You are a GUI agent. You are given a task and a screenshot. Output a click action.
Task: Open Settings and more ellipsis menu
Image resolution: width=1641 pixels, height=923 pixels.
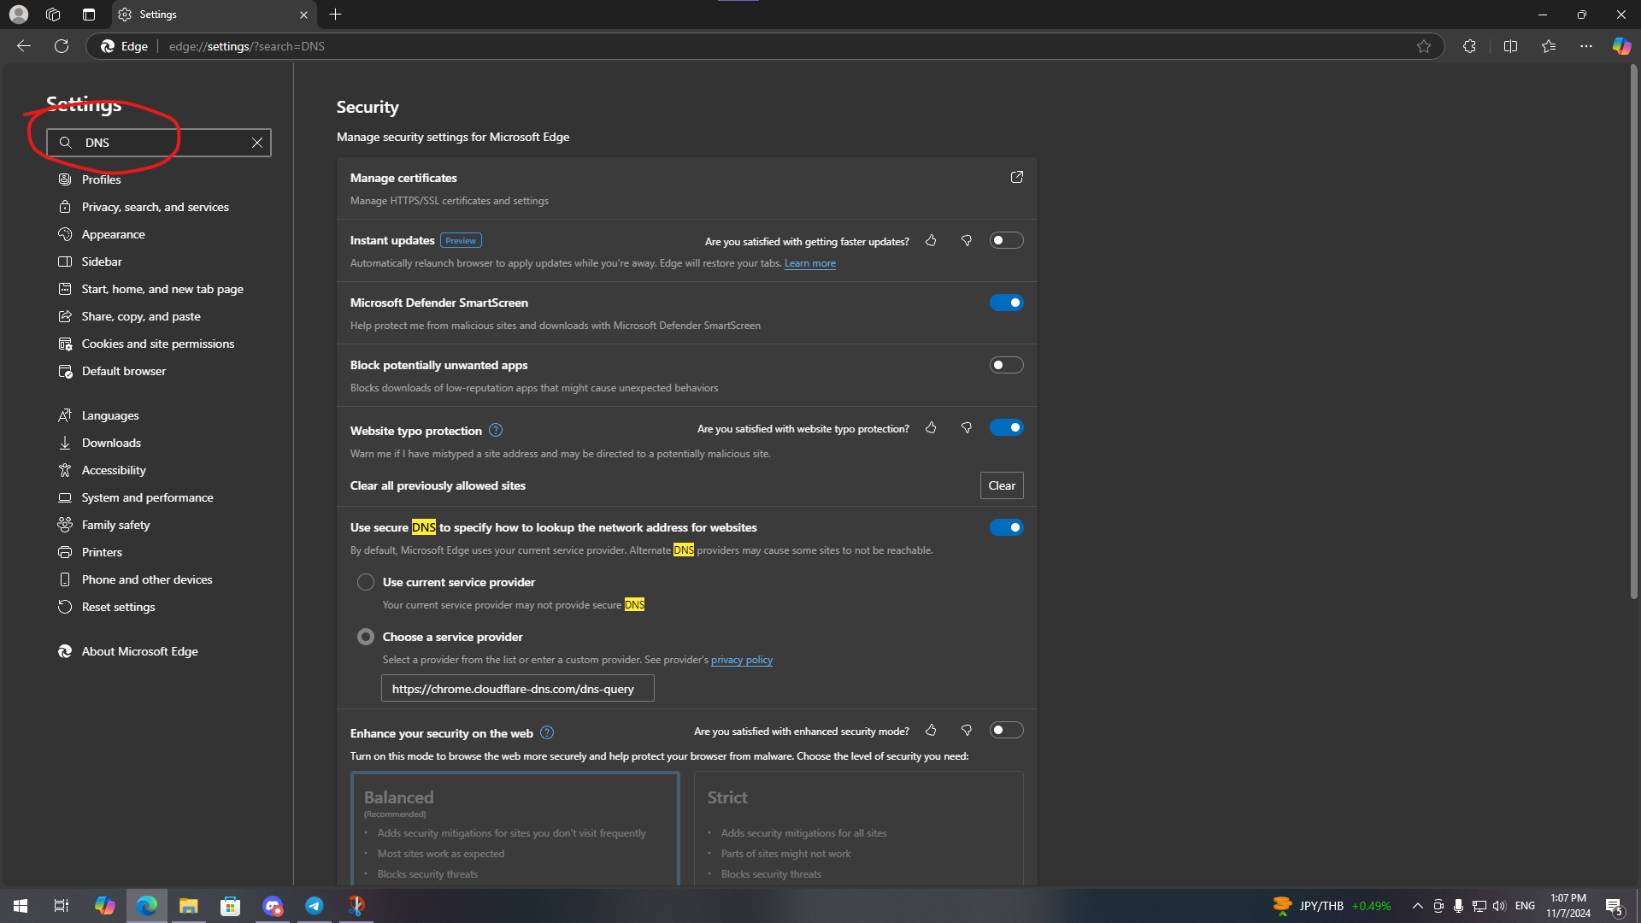coord(1586,46)
